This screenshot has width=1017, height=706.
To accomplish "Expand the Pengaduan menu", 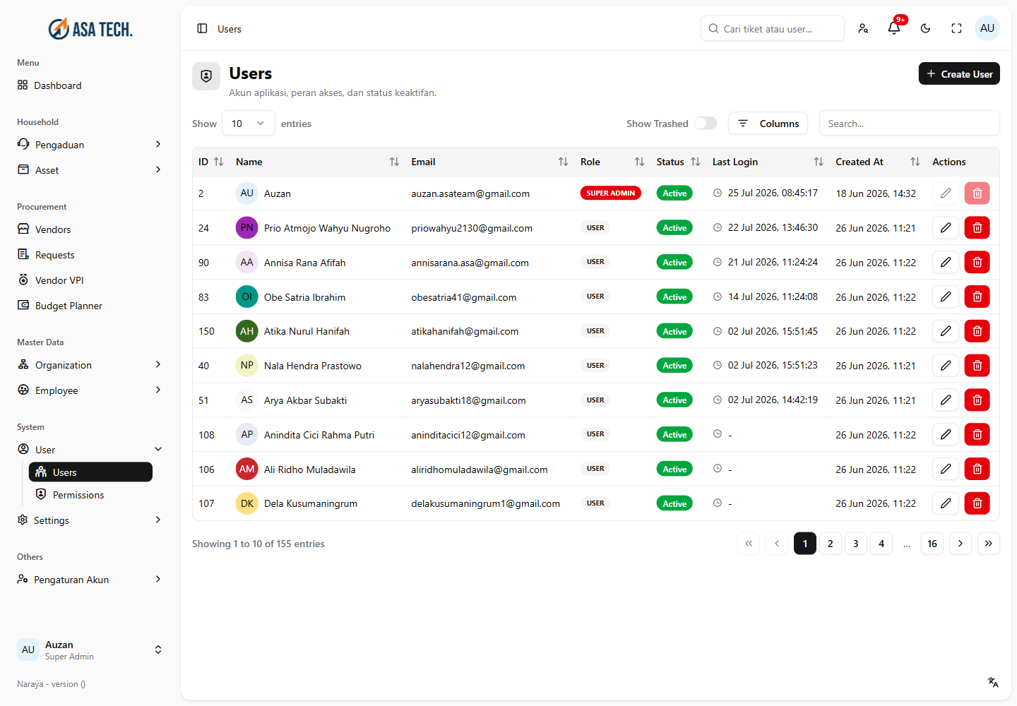I will click(x=90, y=144).
